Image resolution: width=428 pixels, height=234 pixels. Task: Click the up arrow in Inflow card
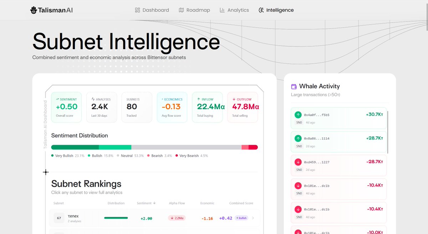coord(199,99)
